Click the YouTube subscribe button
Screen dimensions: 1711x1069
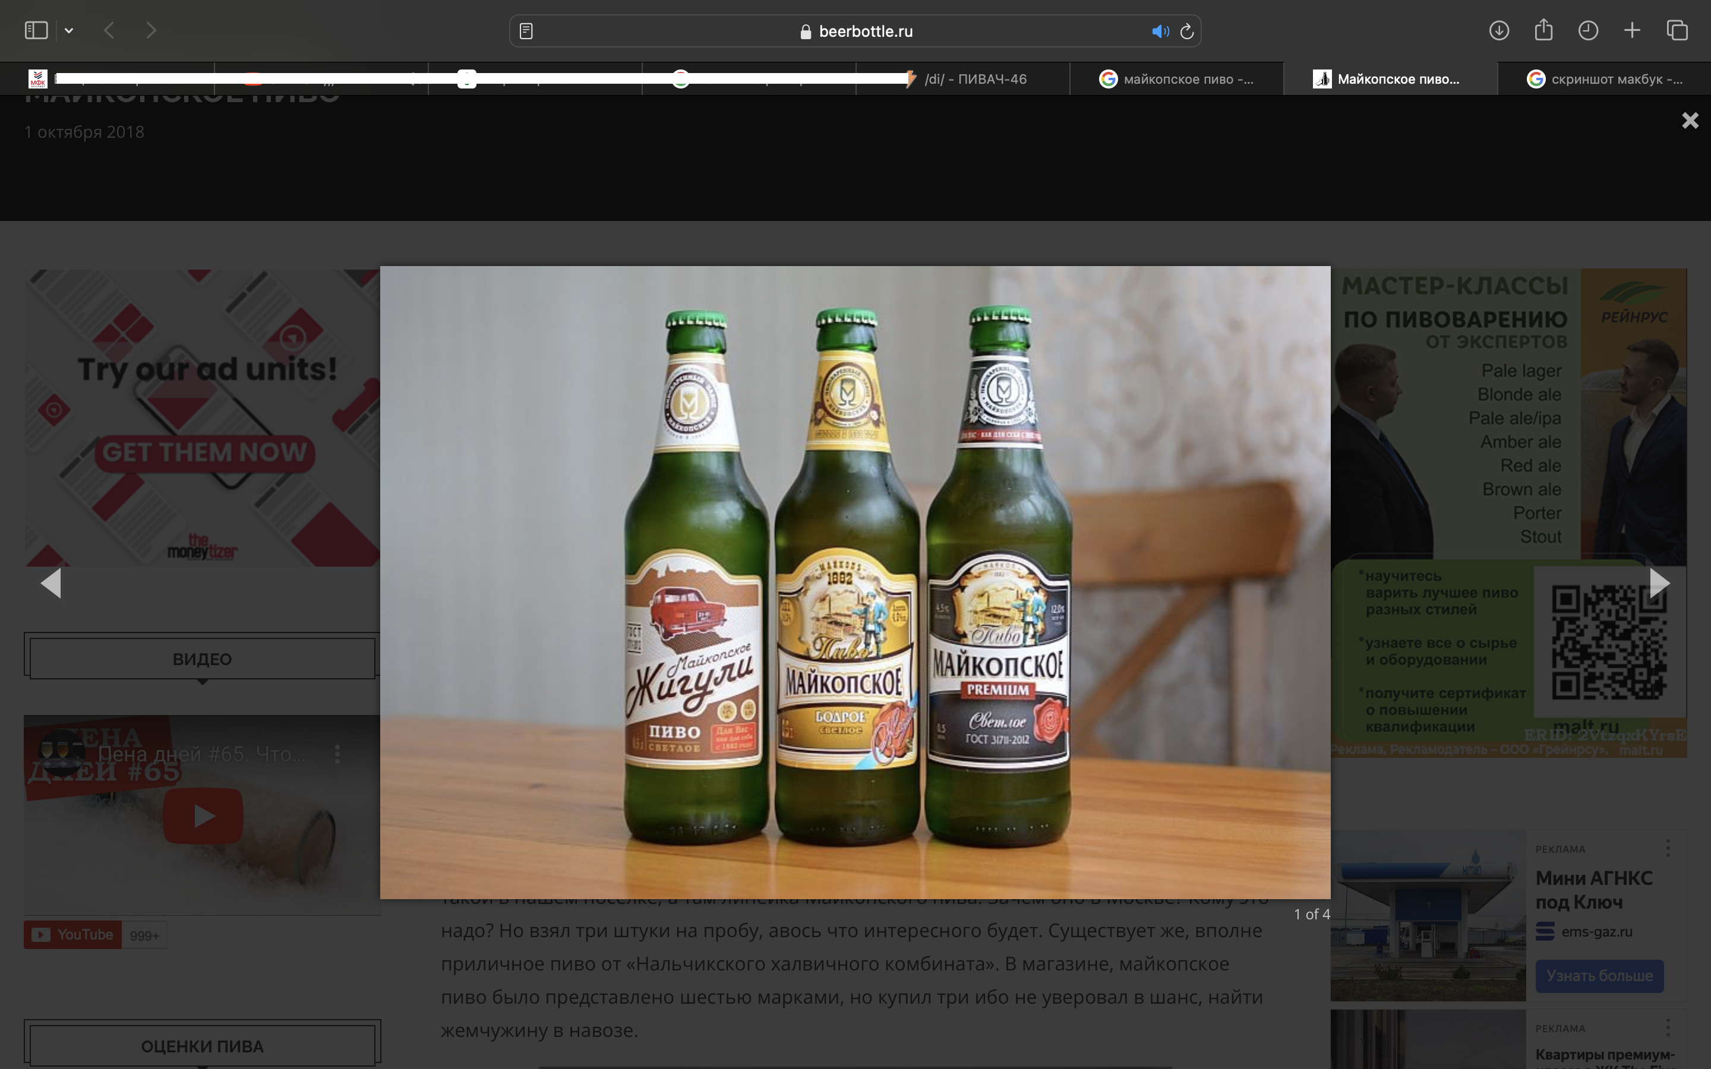73,935
